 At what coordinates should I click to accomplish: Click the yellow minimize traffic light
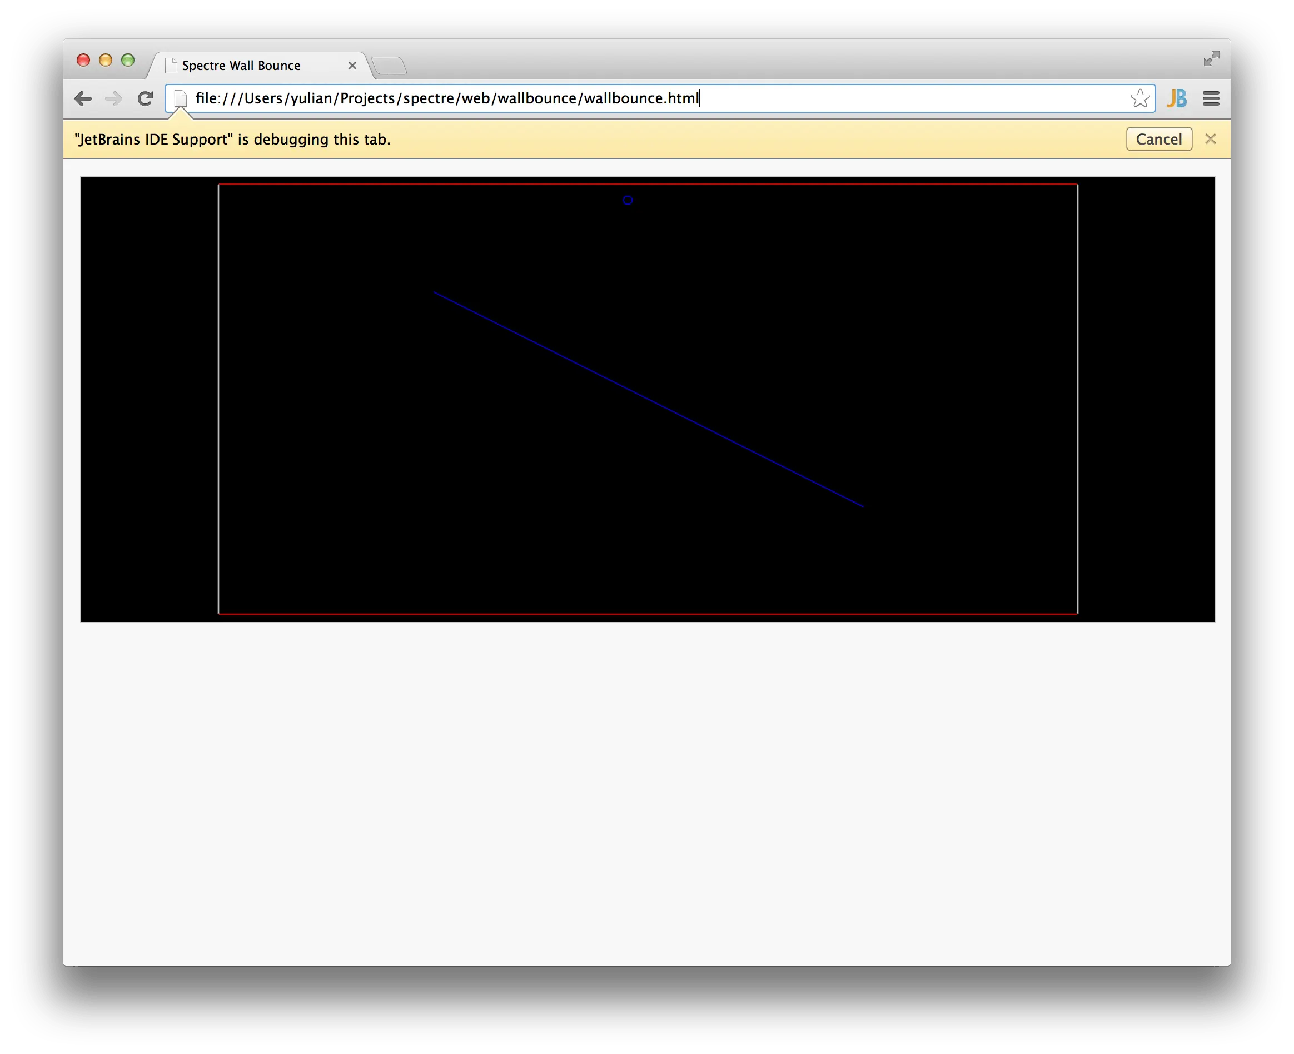pos(106,59)
